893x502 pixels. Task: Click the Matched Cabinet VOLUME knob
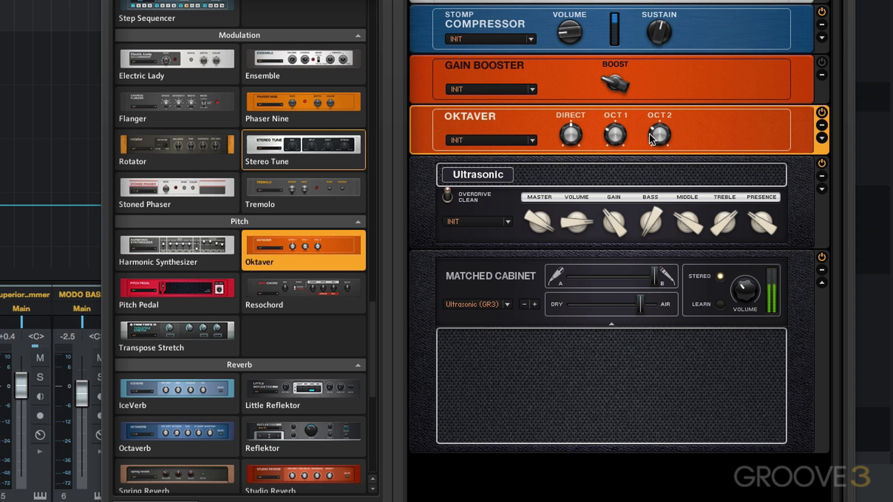pos(745,289)
